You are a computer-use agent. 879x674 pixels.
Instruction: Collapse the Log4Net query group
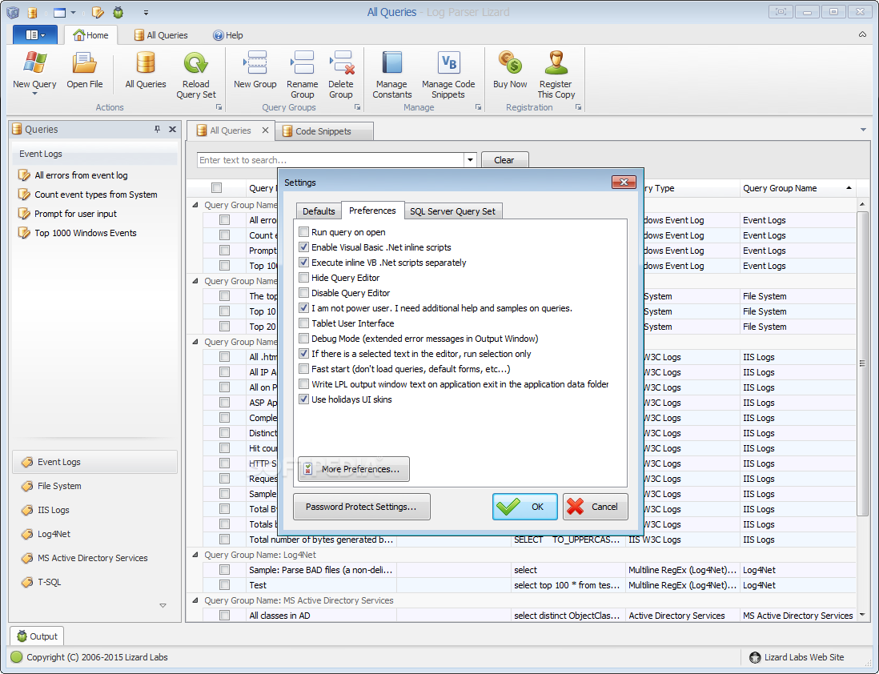(x=195, y=555)
